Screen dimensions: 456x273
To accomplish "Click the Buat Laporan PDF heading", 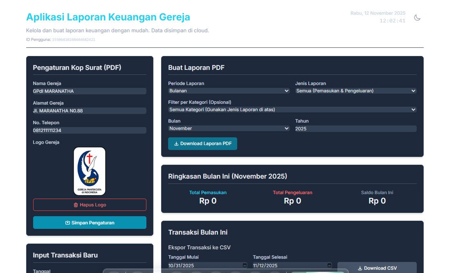I will click(196, 67).
